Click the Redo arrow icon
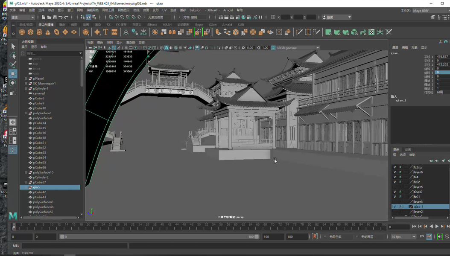 tap(66, 17)
